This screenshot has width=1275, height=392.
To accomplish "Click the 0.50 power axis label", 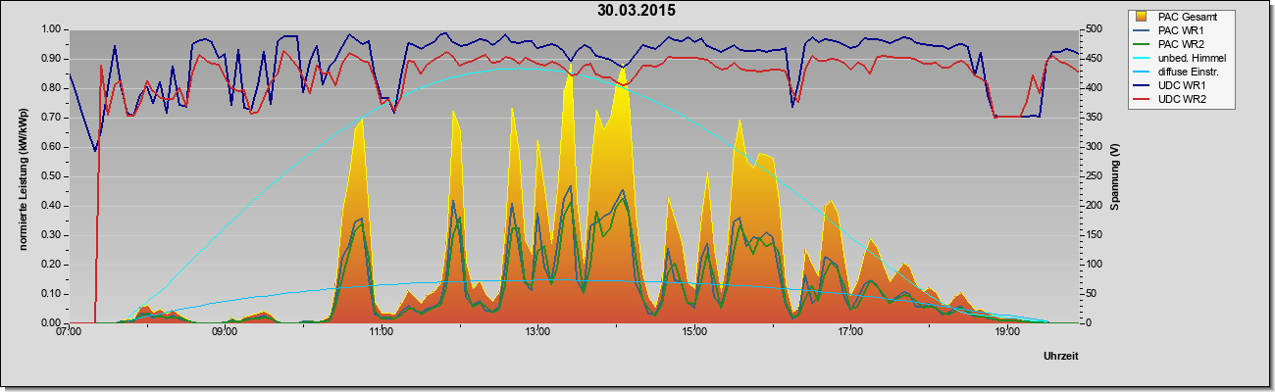I will coord(51,176).
